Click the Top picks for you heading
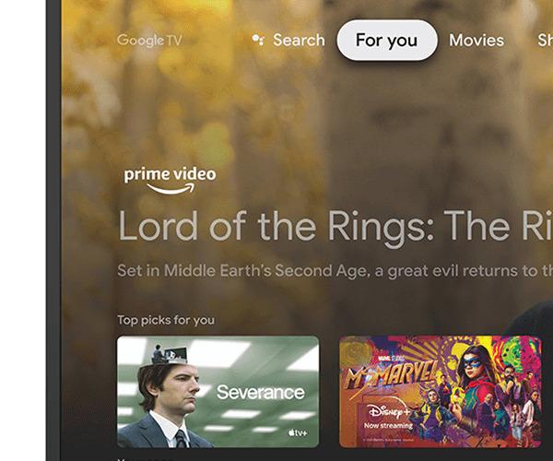Screen dimensions: 553x461 point(166,320)
